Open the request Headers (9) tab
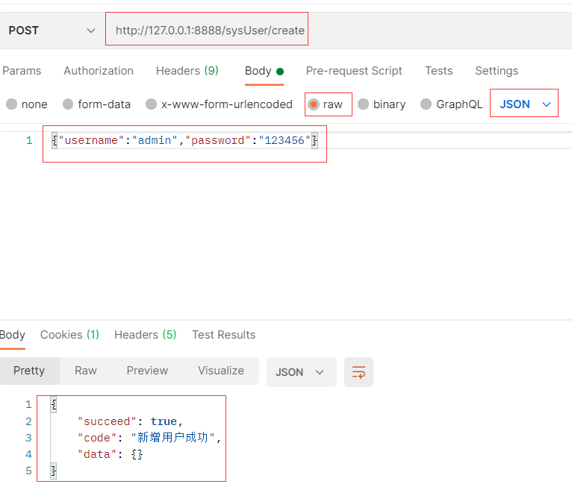Viewport: 572px width, 484px height. 187,71
